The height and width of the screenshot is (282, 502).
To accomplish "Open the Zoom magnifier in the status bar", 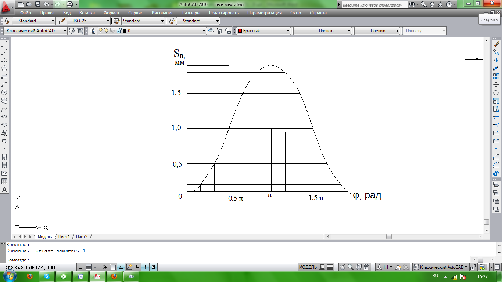I will [351, 267].
